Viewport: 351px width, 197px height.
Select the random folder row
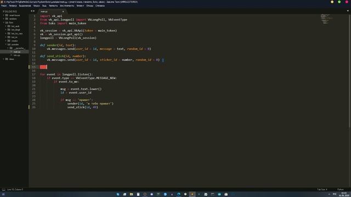click(x=14, y=19)
